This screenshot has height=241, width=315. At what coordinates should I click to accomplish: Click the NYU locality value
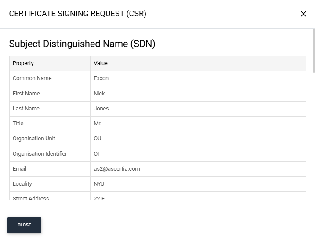pyautogui.click(x=99, y=184)
